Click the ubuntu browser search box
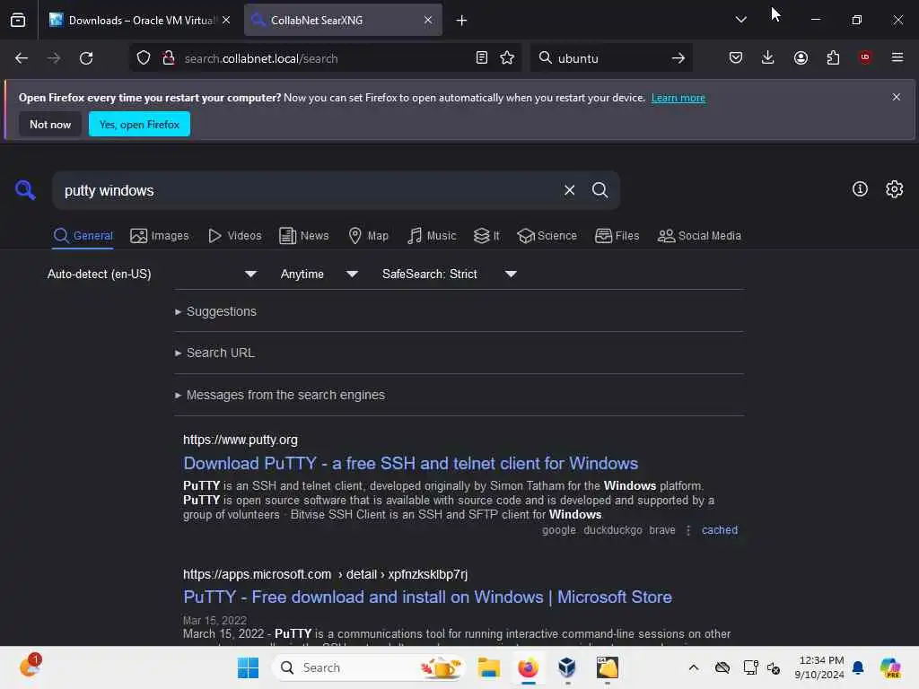919x689 pixels. pyautogui.click(x=609, y=58)
